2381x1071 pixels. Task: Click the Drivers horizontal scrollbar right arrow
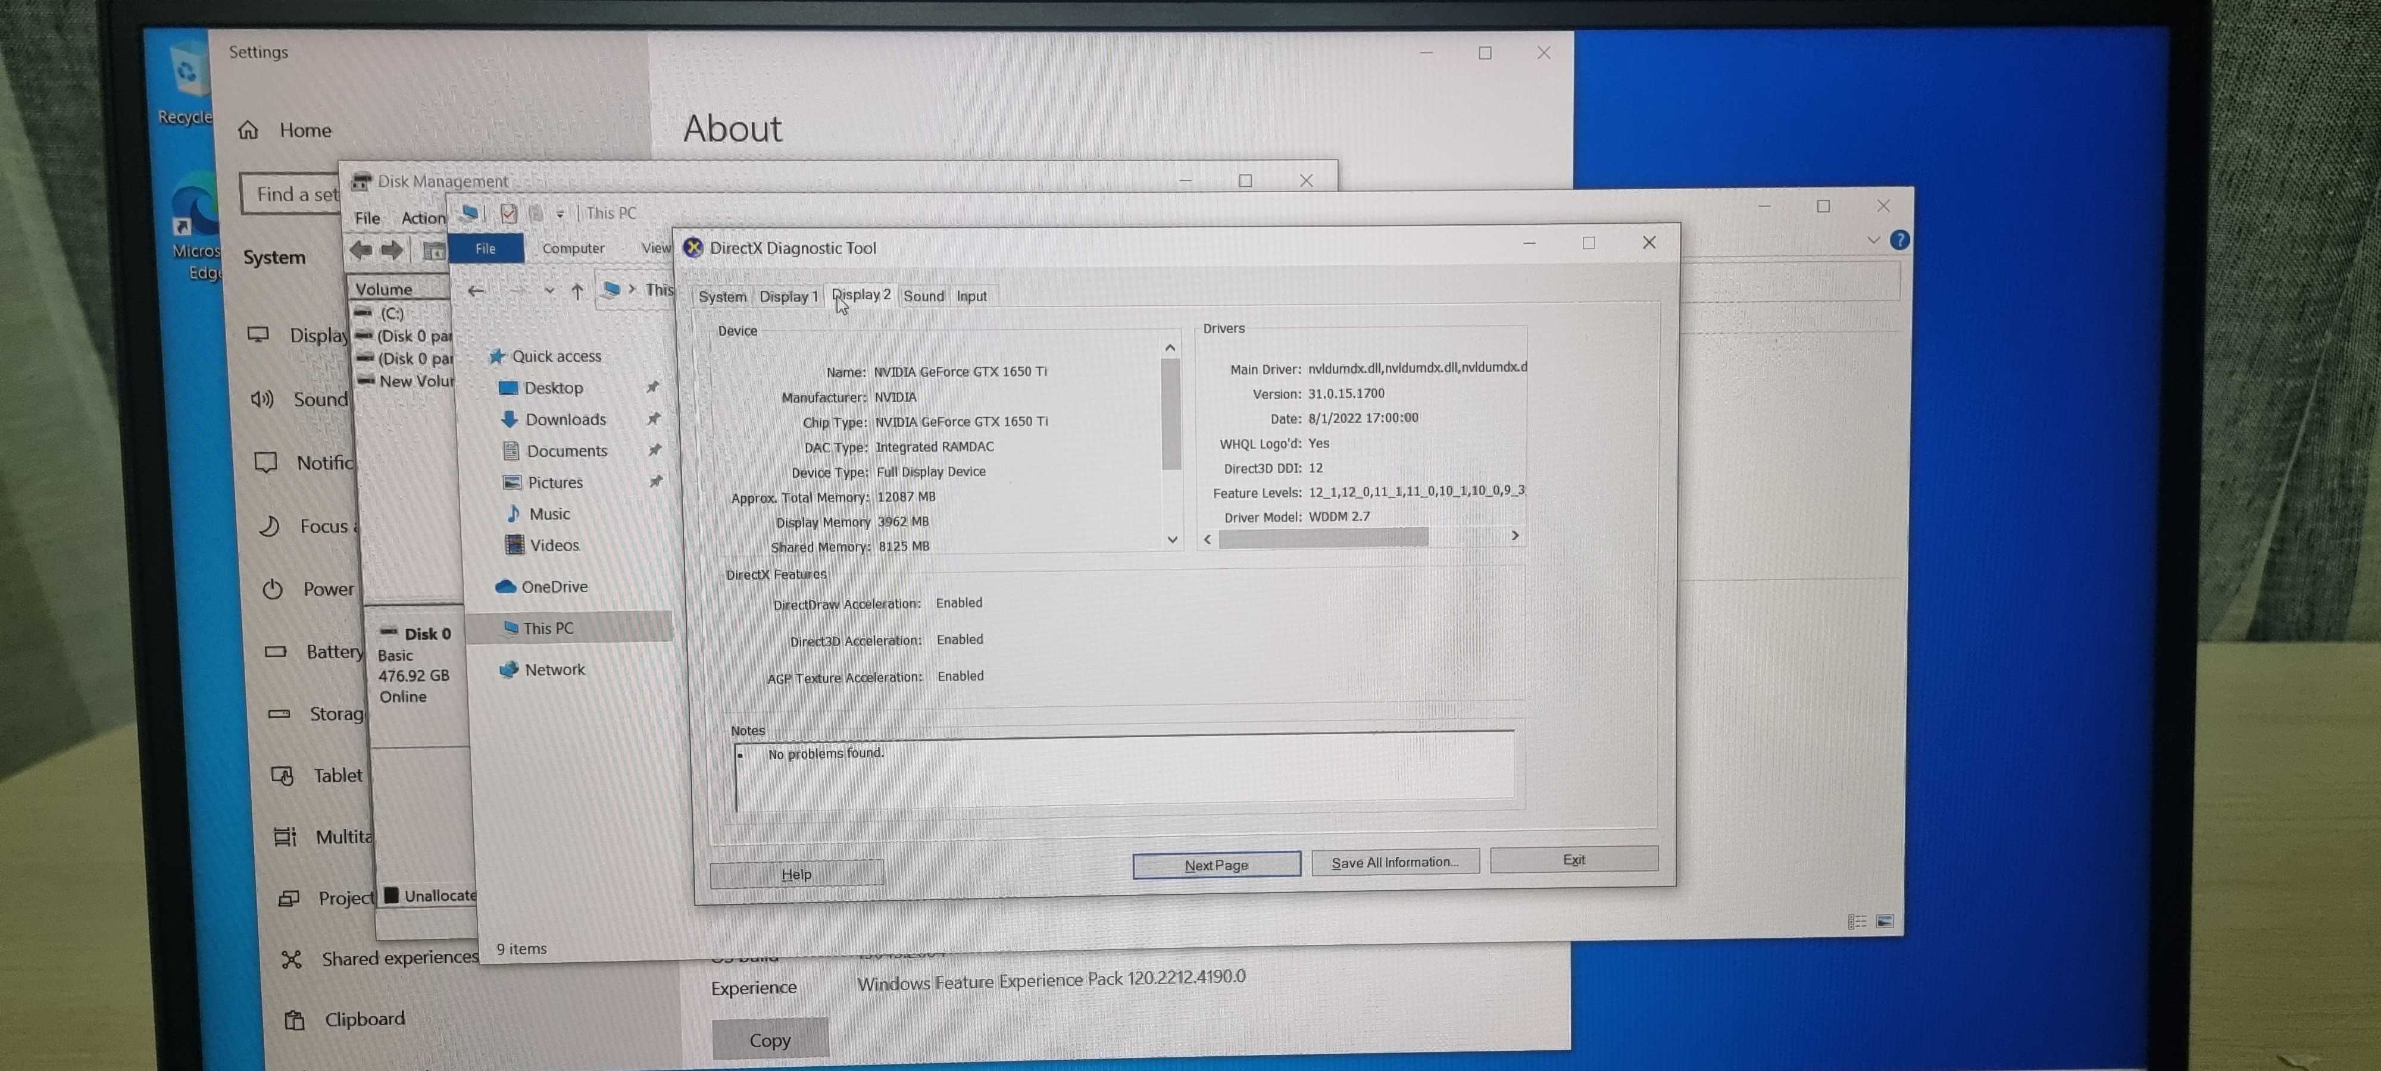point(1514,536)
